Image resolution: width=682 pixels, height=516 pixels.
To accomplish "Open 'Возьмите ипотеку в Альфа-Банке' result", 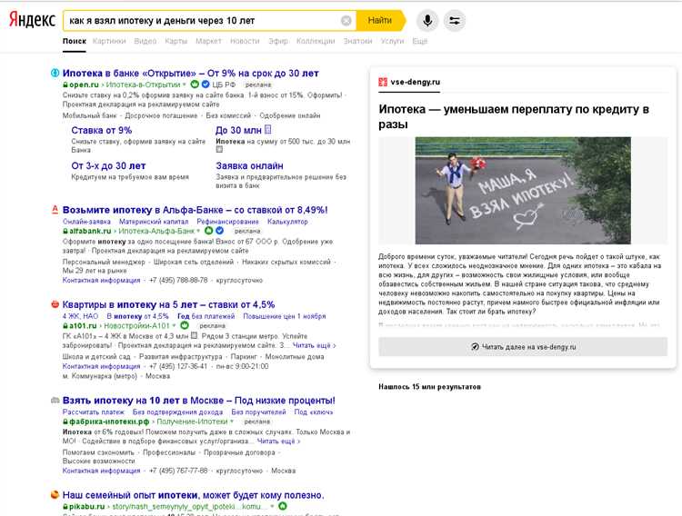I will coord(195,210).
